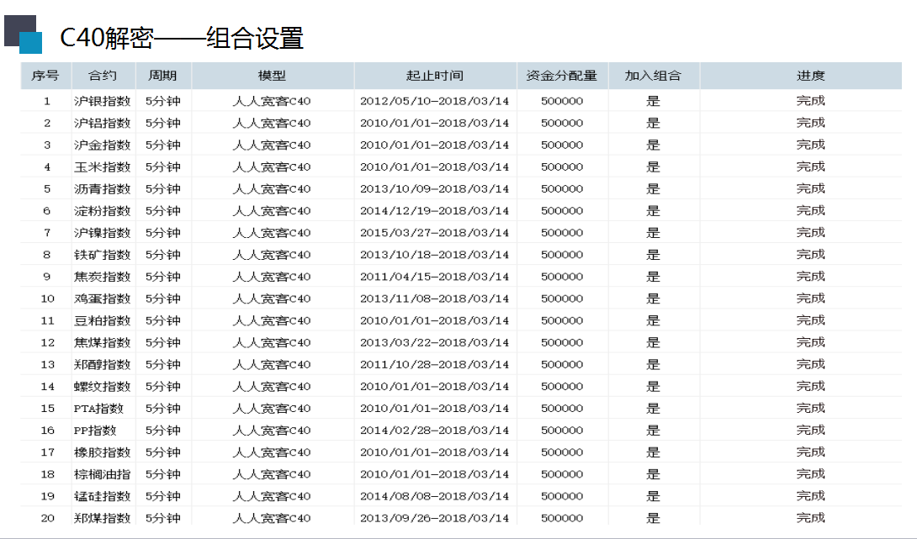Click date range 2011/04/15-2018/03/14
The image size is (917, 539).
click(434, 277)
